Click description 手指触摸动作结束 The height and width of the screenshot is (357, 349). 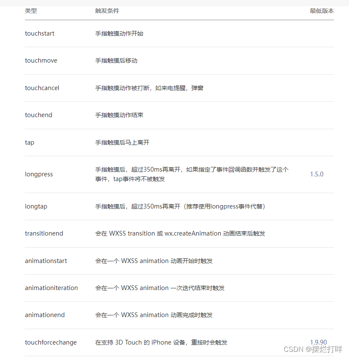point(119,115)
